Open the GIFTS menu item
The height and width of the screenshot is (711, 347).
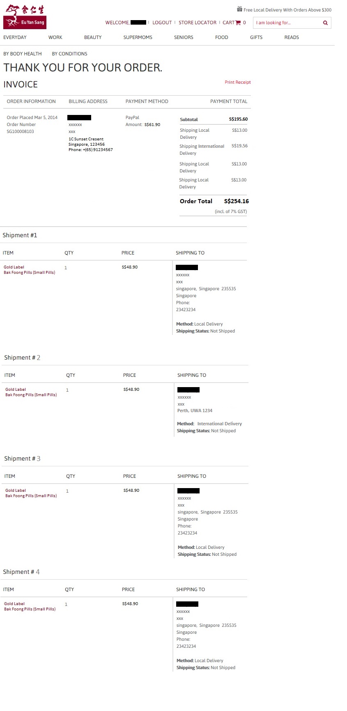(256, 37)
